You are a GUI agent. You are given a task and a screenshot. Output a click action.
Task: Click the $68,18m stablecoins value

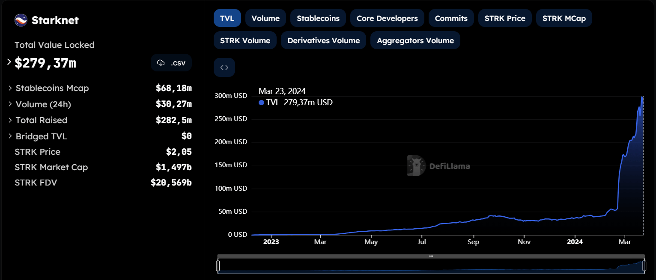[174, 88]
